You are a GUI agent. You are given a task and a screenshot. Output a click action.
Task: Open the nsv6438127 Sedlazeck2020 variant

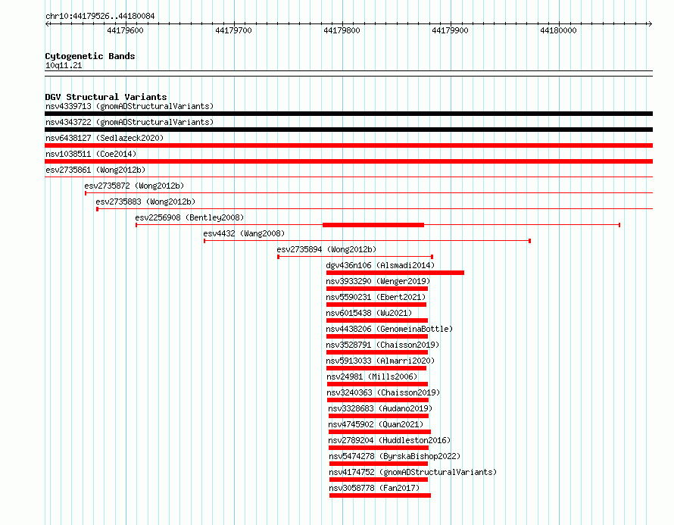coord(105,138)
